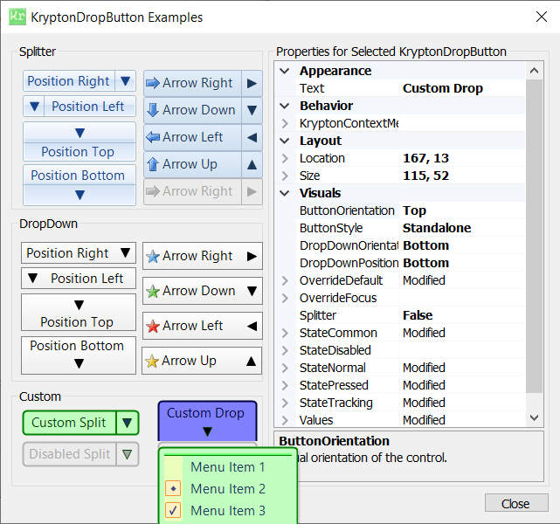
Task: Expand the StateCommon property
Action: coord(285,333)
